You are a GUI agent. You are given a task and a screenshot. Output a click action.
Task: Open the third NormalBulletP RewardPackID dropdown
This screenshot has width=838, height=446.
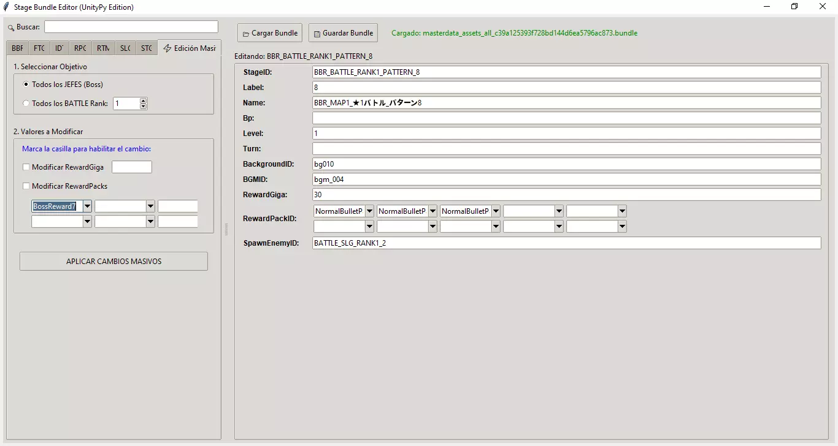point(496,211)
